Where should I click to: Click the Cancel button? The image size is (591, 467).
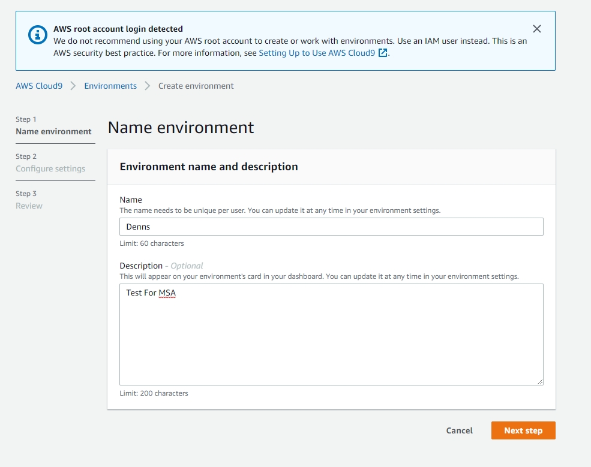(x=459, y=430)
